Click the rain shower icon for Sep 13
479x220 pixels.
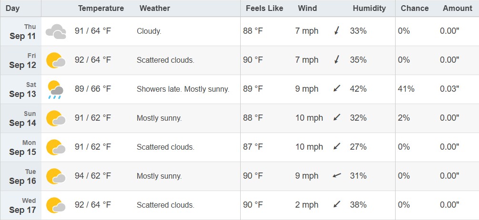pyautogui.click(x=56, y=90)
